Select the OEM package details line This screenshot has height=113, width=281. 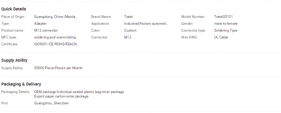coord(79,92)
